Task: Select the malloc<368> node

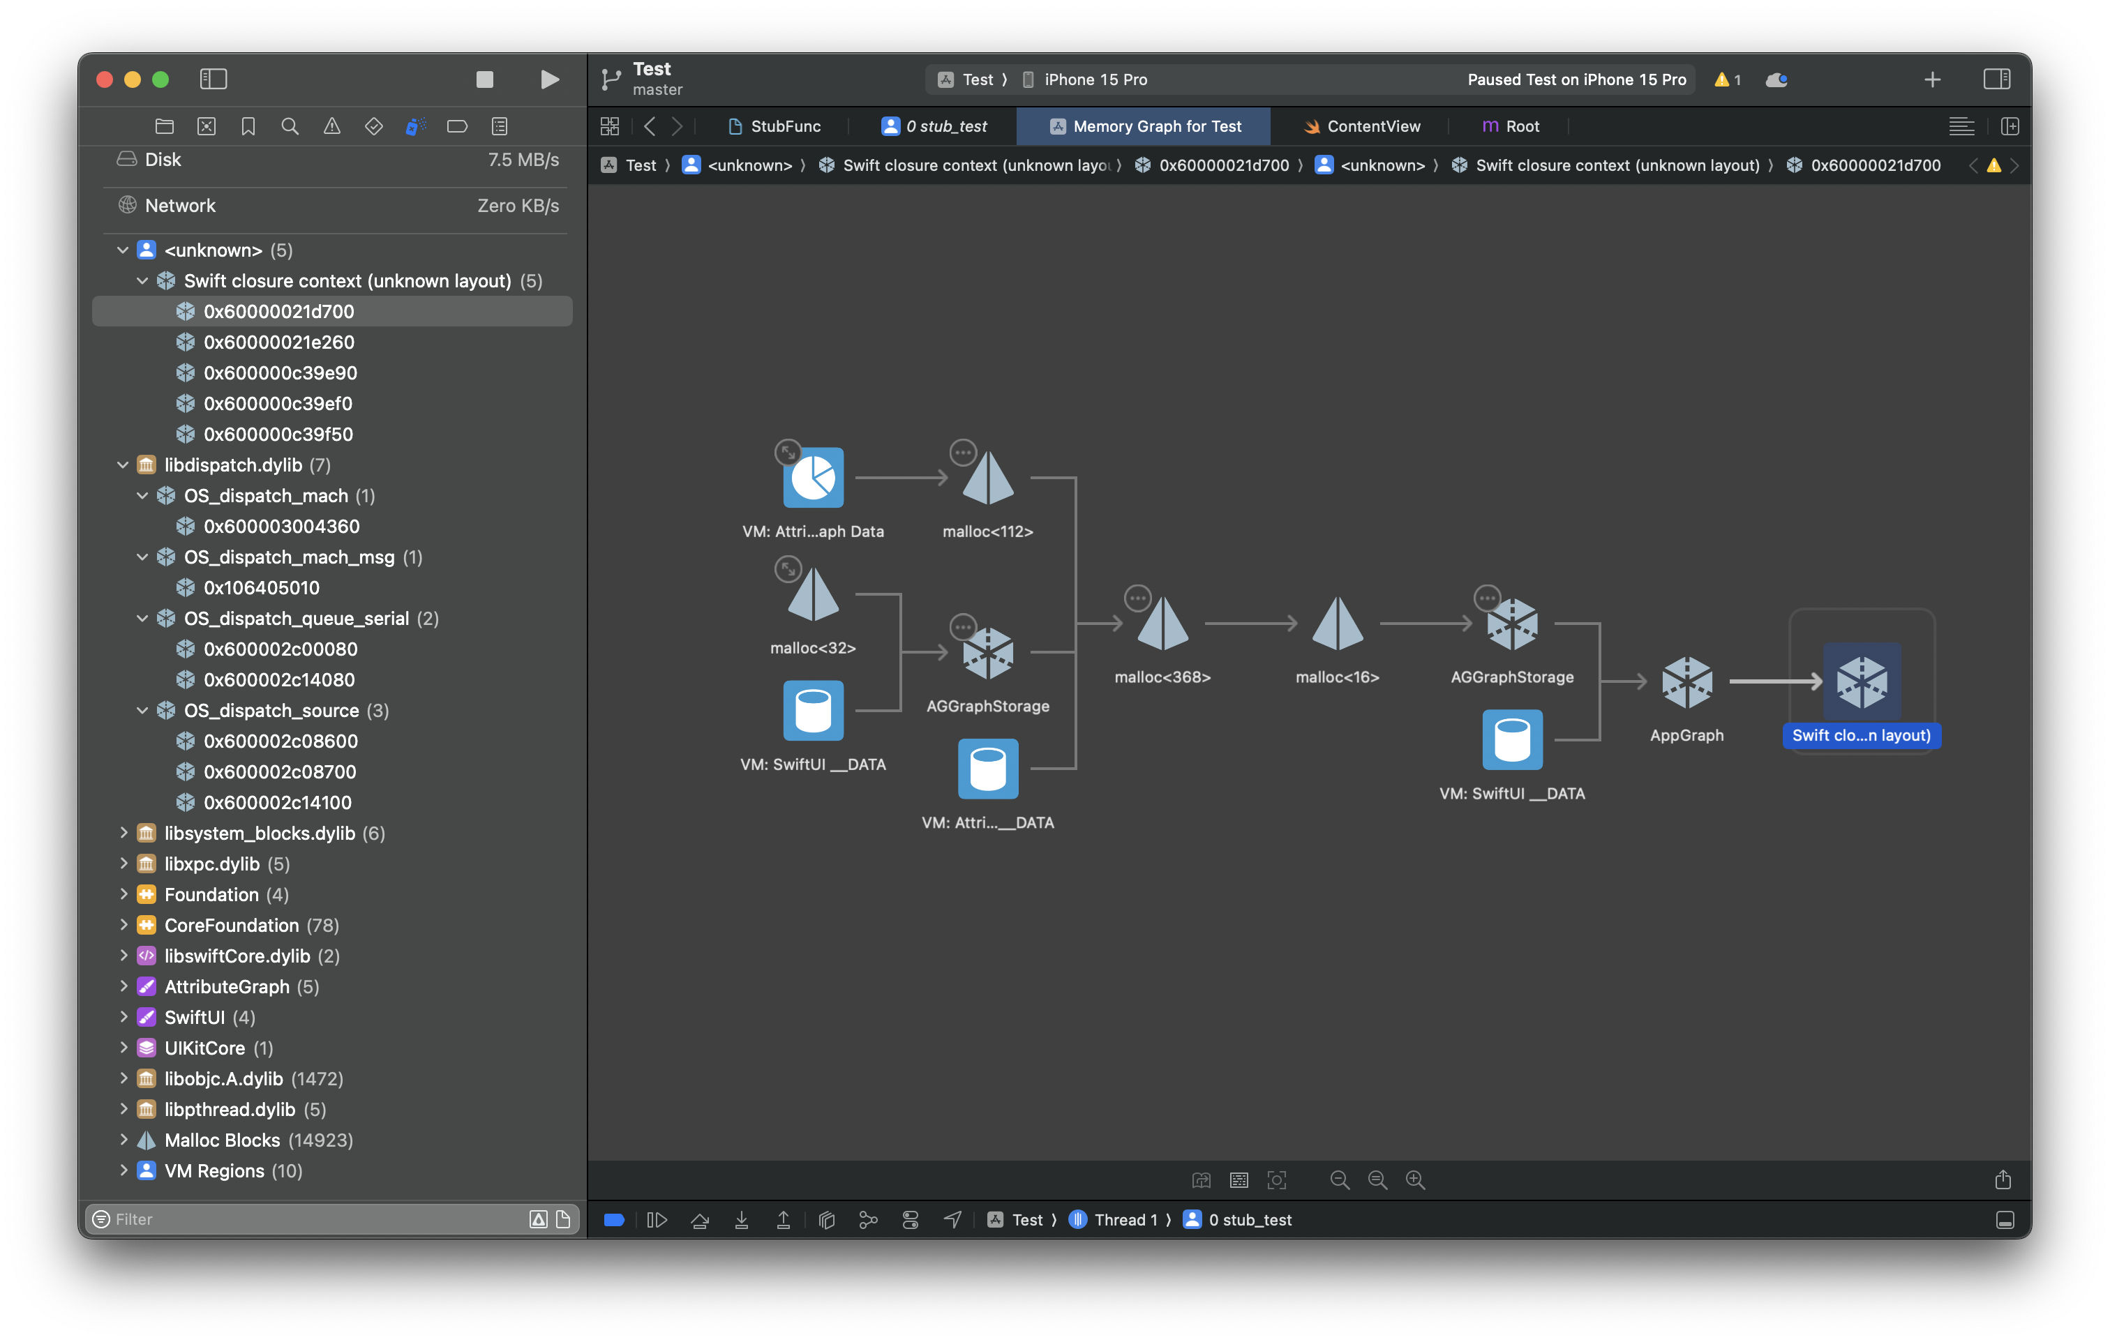Action: (1162, 624)
